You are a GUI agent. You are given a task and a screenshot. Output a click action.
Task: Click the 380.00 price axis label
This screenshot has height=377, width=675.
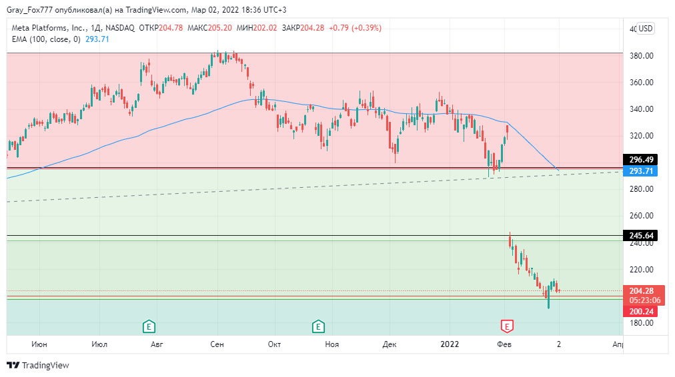click(x=642, y=56)
